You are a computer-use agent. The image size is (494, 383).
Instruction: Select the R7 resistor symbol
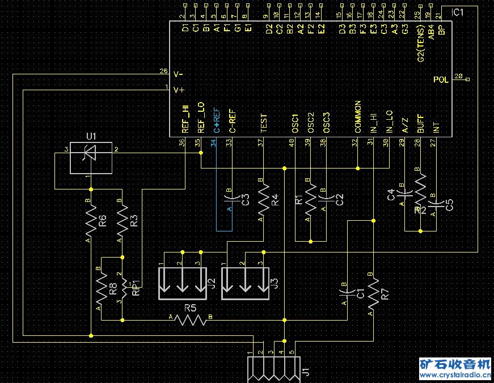[x=373, y=293]
